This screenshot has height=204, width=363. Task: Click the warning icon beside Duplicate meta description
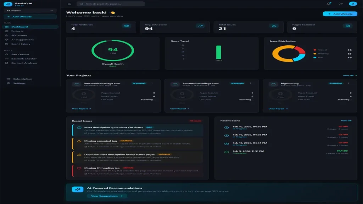click(79, 155)
